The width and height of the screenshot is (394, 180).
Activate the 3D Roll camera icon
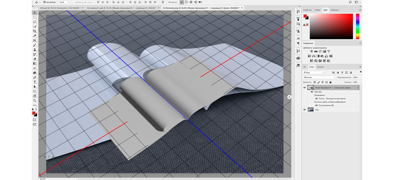point(186,2)
